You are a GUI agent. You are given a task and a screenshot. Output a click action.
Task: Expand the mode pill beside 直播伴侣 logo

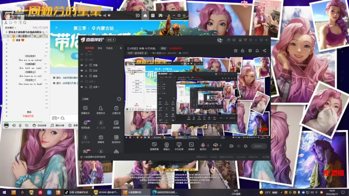[x=111, y=40]
